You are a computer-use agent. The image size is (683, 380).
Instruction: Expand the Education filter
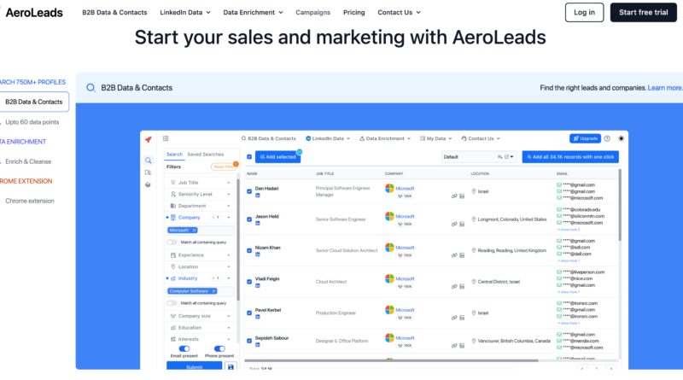point(201,327)
